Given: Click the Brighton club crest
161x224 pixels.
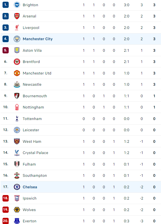Looking at the screenshot, I should click(17, 5).
